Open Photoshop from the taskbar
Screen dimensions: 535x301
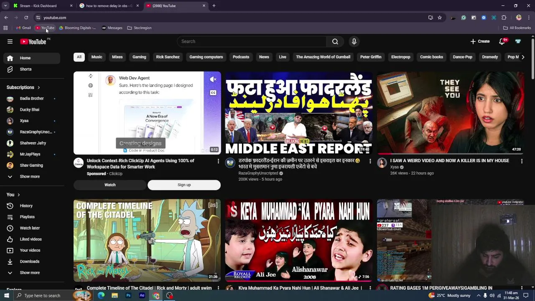click(x=128, y=296)
